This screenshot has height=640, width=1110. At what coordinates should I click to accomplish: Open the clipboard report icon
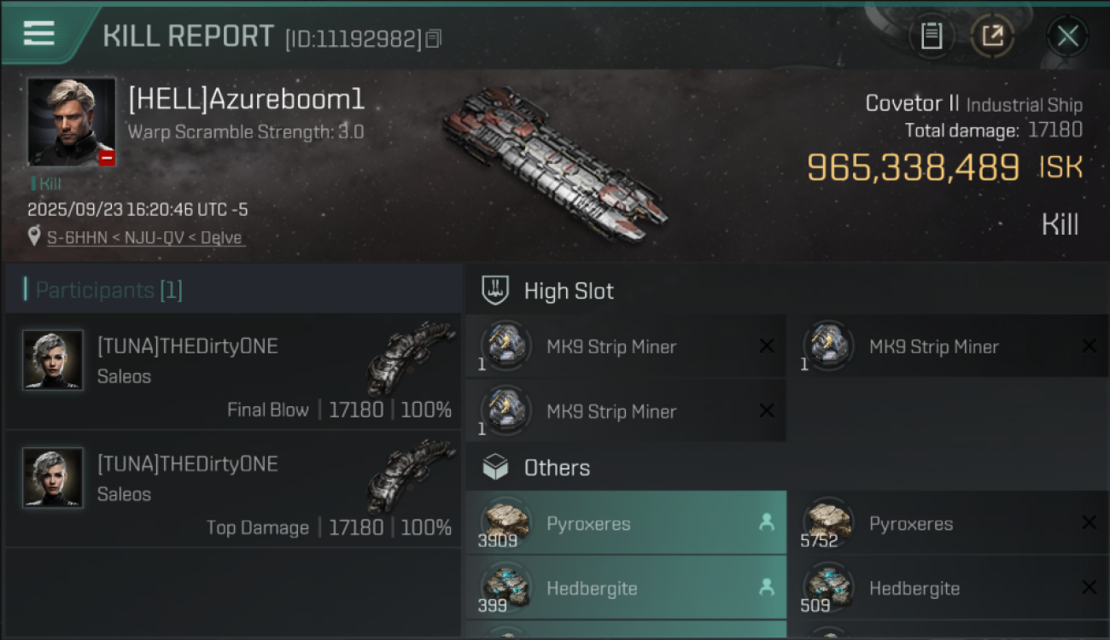(x=931, y=36)
